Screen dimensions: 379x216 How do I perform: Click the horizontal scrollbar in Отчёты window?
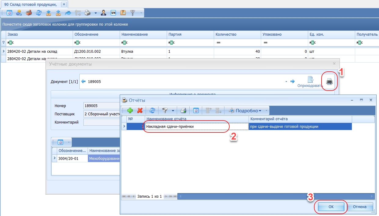click(x=275, y=196)
